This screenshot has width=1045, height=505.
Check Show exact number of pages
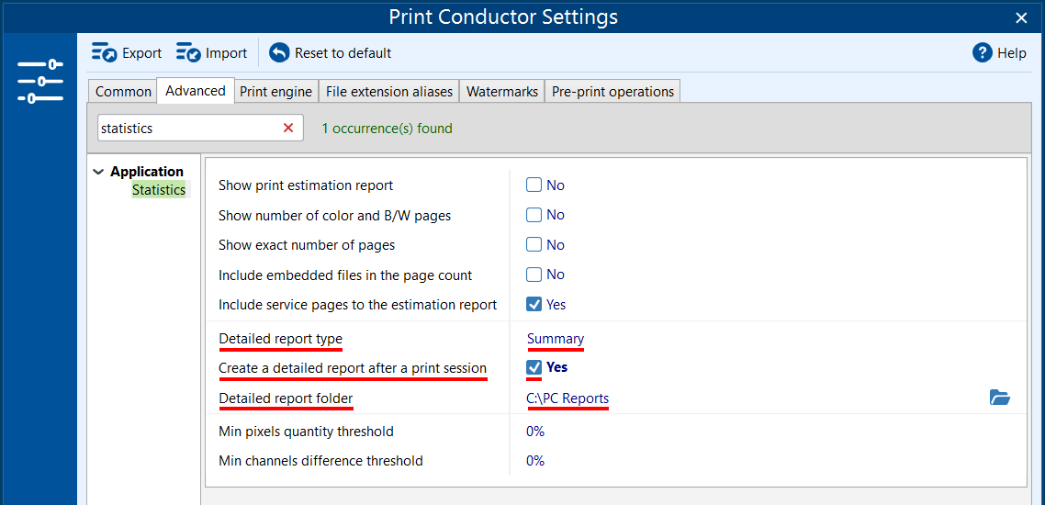coord(534,244)
